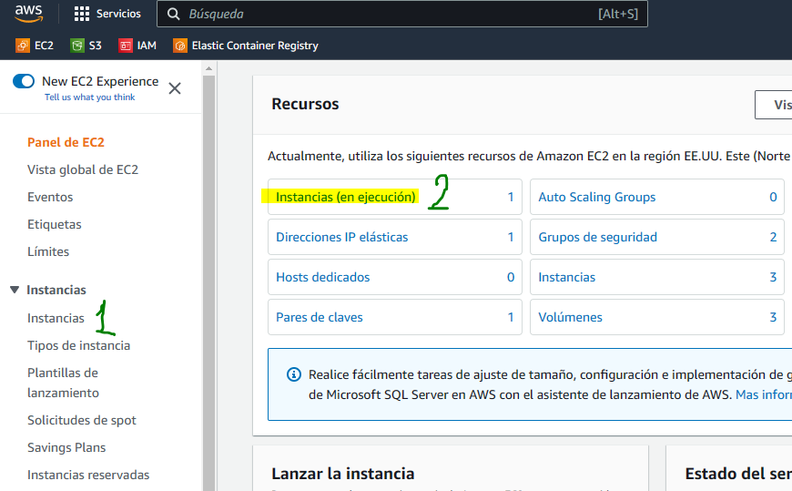The image size is (792, 491).
Task: Click the AWS logo
Action: 29,14
